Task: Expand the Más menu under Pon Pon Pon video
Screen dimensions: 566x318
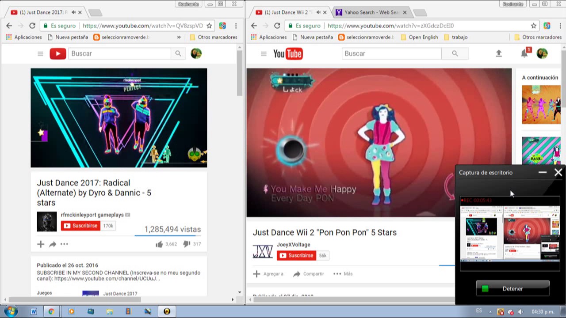Action: pos(343,274)
